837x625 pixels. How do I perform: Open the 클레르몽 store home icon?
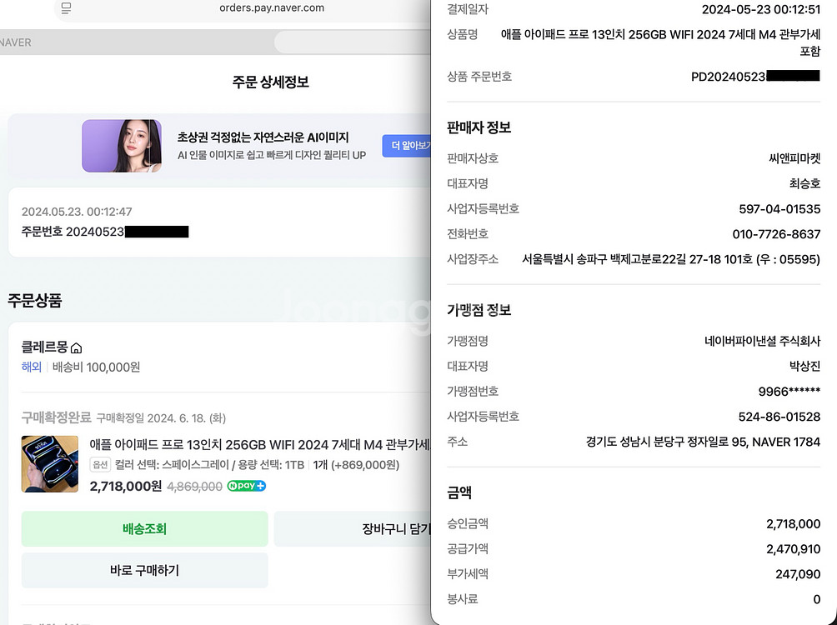tap(77, 348)
